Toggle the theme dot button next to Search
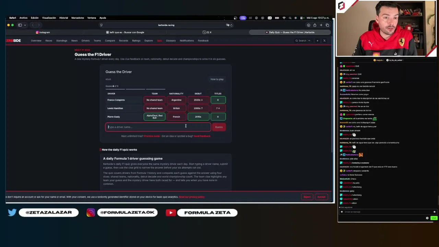 point(318,41)
